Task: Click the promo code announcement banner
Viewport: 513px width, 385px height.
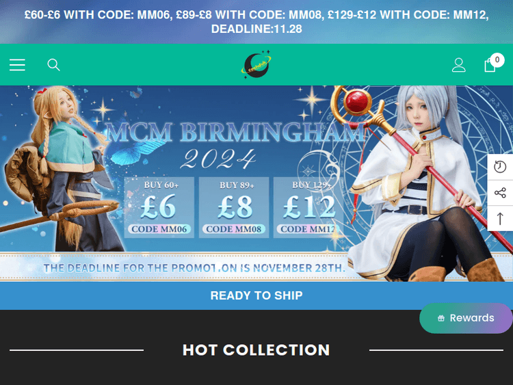Action: (x=256, y=22)
